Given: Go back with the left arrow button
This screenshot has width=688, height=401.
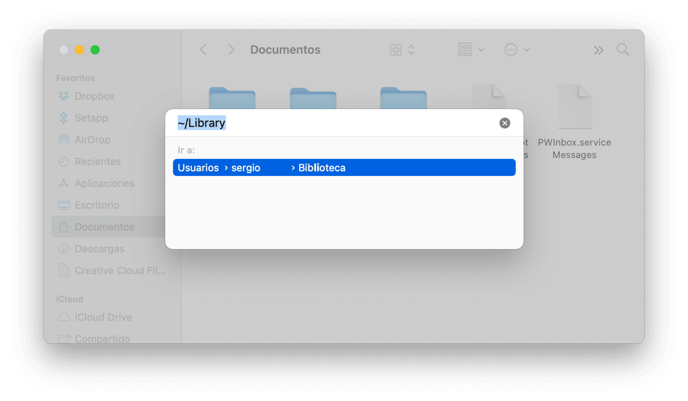Looking at the screenshot, I should (203, 50).
